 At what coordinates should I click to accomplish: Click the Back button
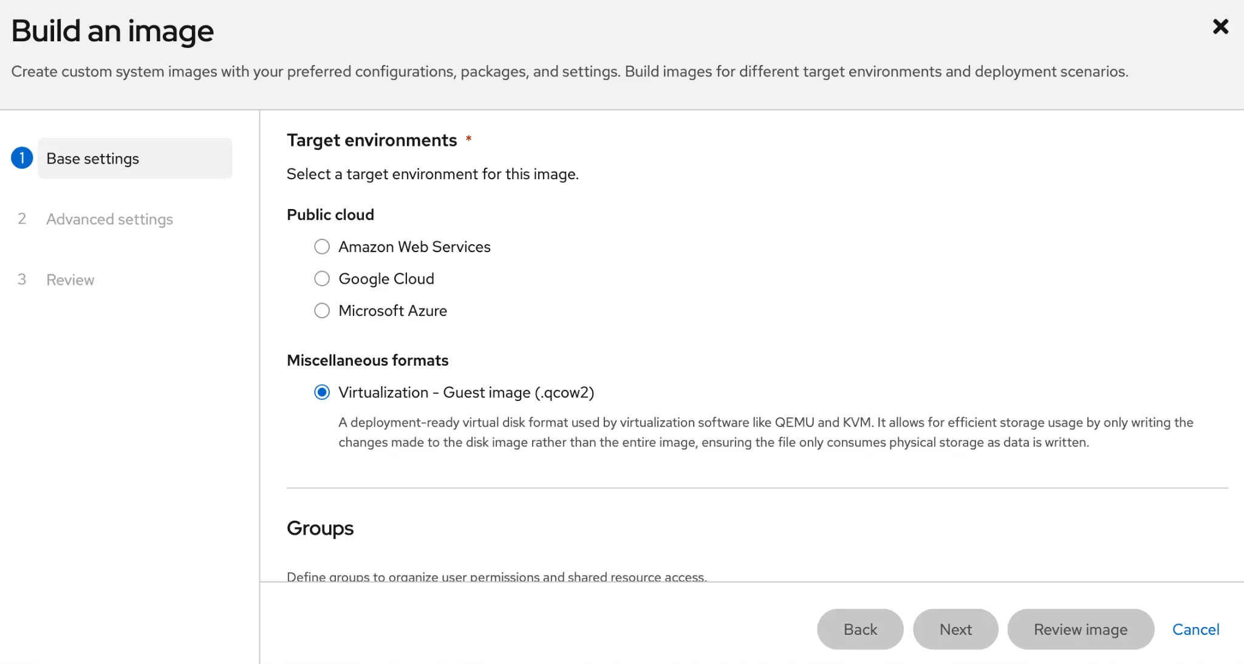click(x=860, y=629)
